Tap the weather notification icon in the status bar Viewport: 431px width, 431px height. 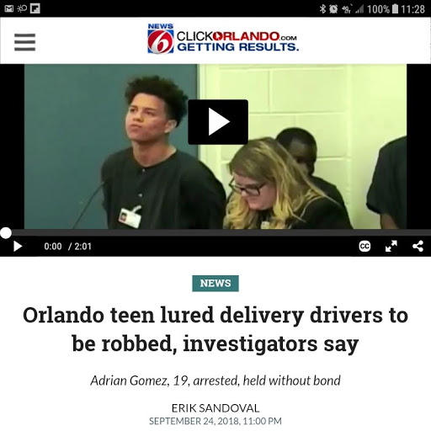[x=22, y=8]
